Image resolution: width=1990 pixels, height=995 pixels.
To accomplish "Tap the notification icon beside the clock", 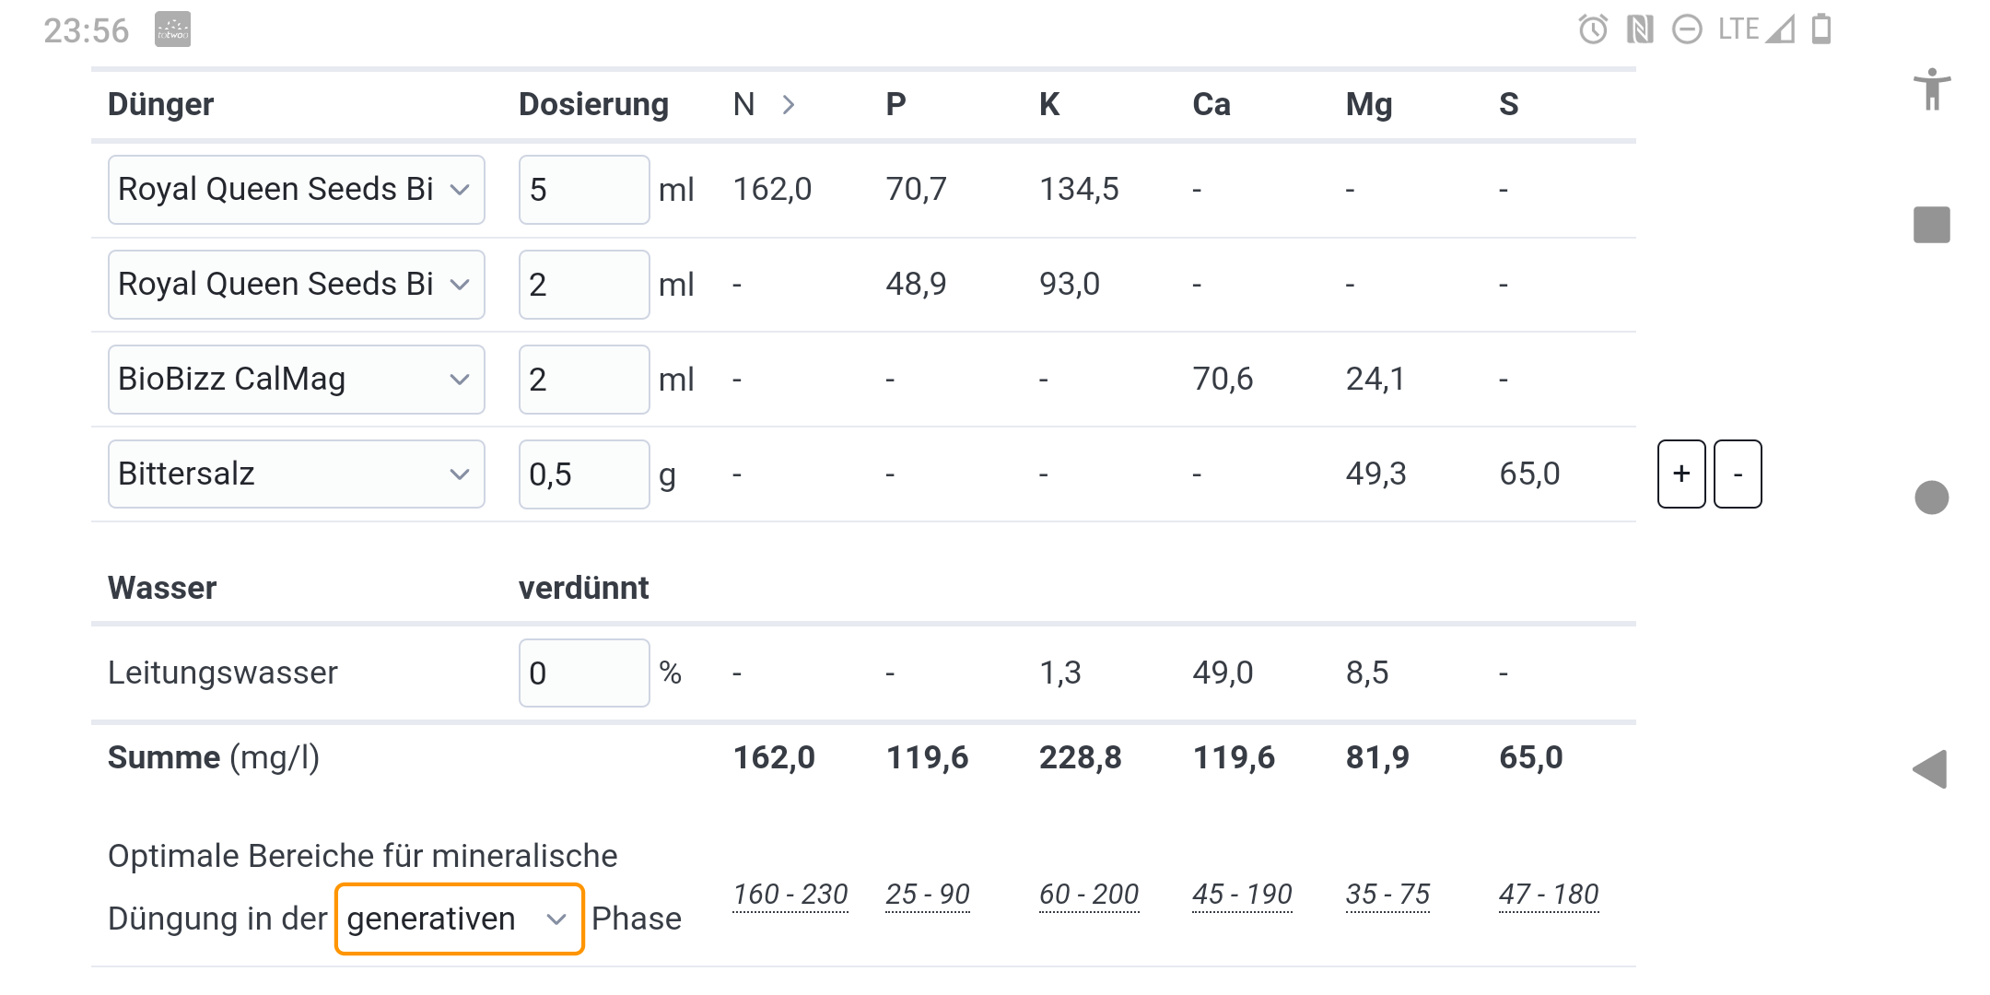I will tap(172, 29).
